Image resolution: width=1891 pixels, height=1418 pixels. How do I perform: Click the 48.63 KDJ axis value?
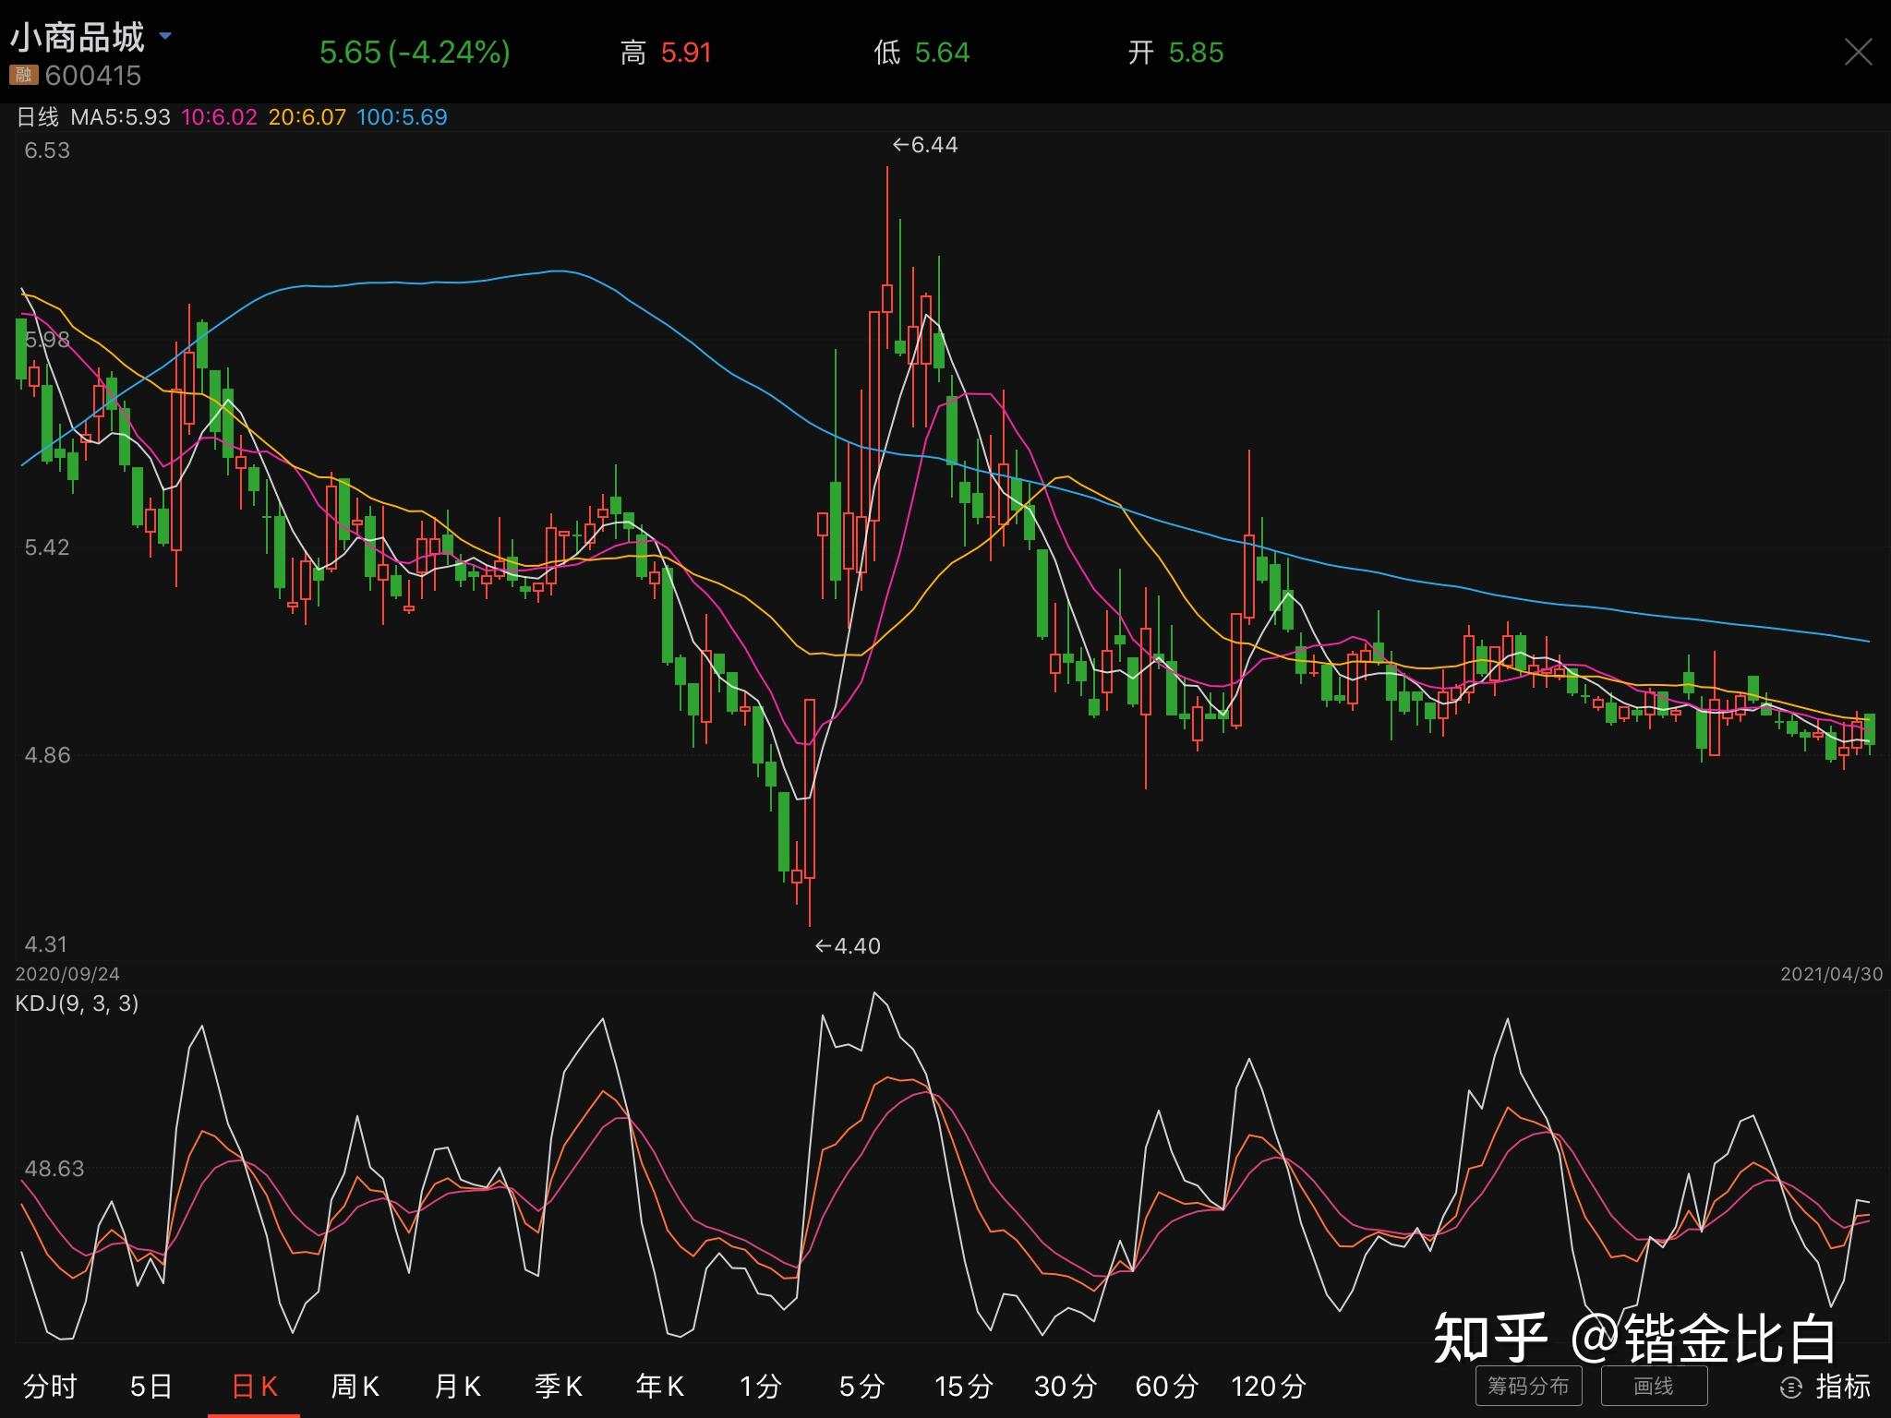54,1169
